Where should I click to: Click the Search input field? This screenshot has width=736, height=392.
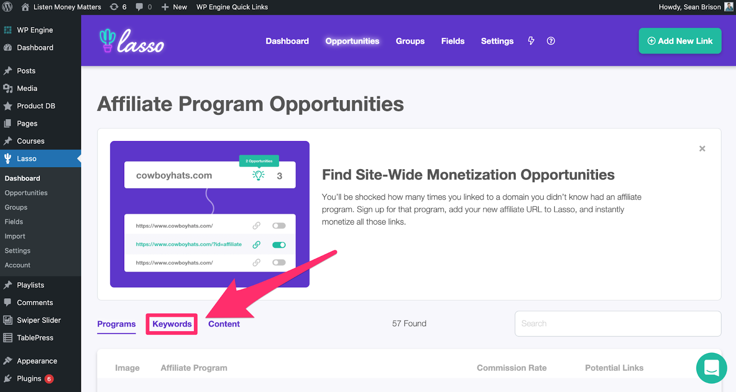click(618, 324)
